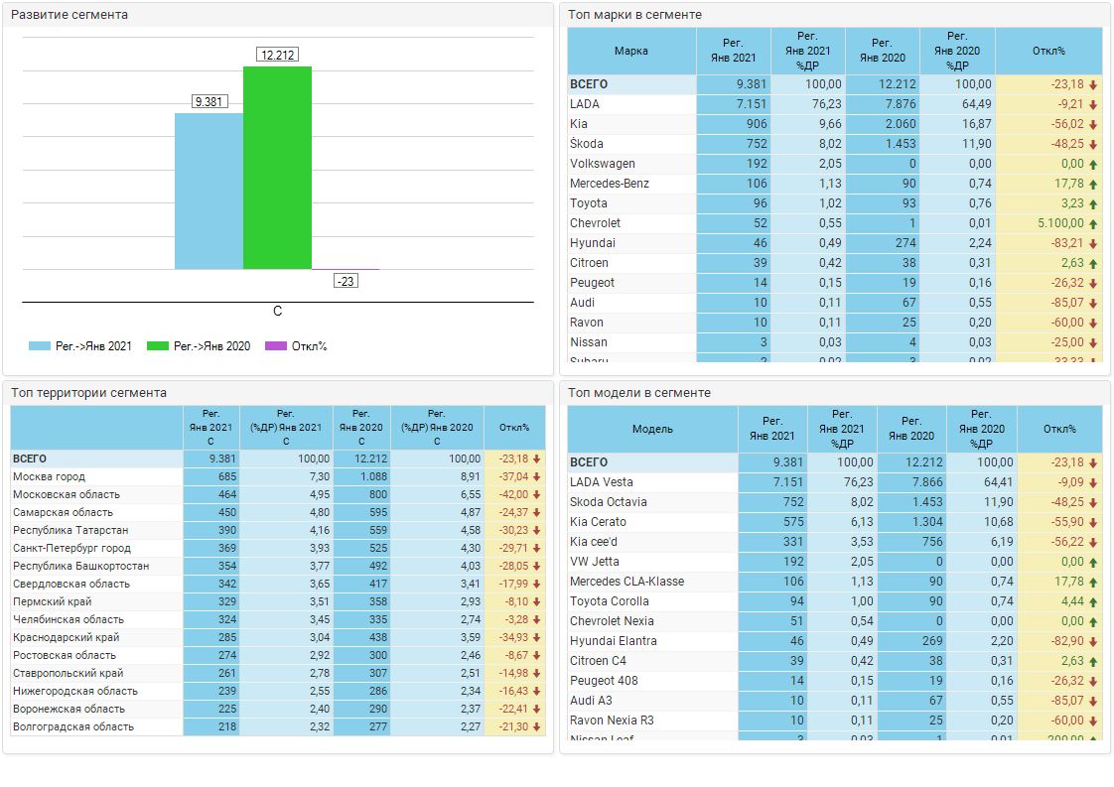This screenshot has width=1114, height=787.
Task: Click the green 12.212 bar in chart
Action: pos(278,168)
